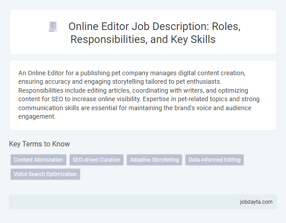Click the jobdayta.com footer text

click(256, 202)
